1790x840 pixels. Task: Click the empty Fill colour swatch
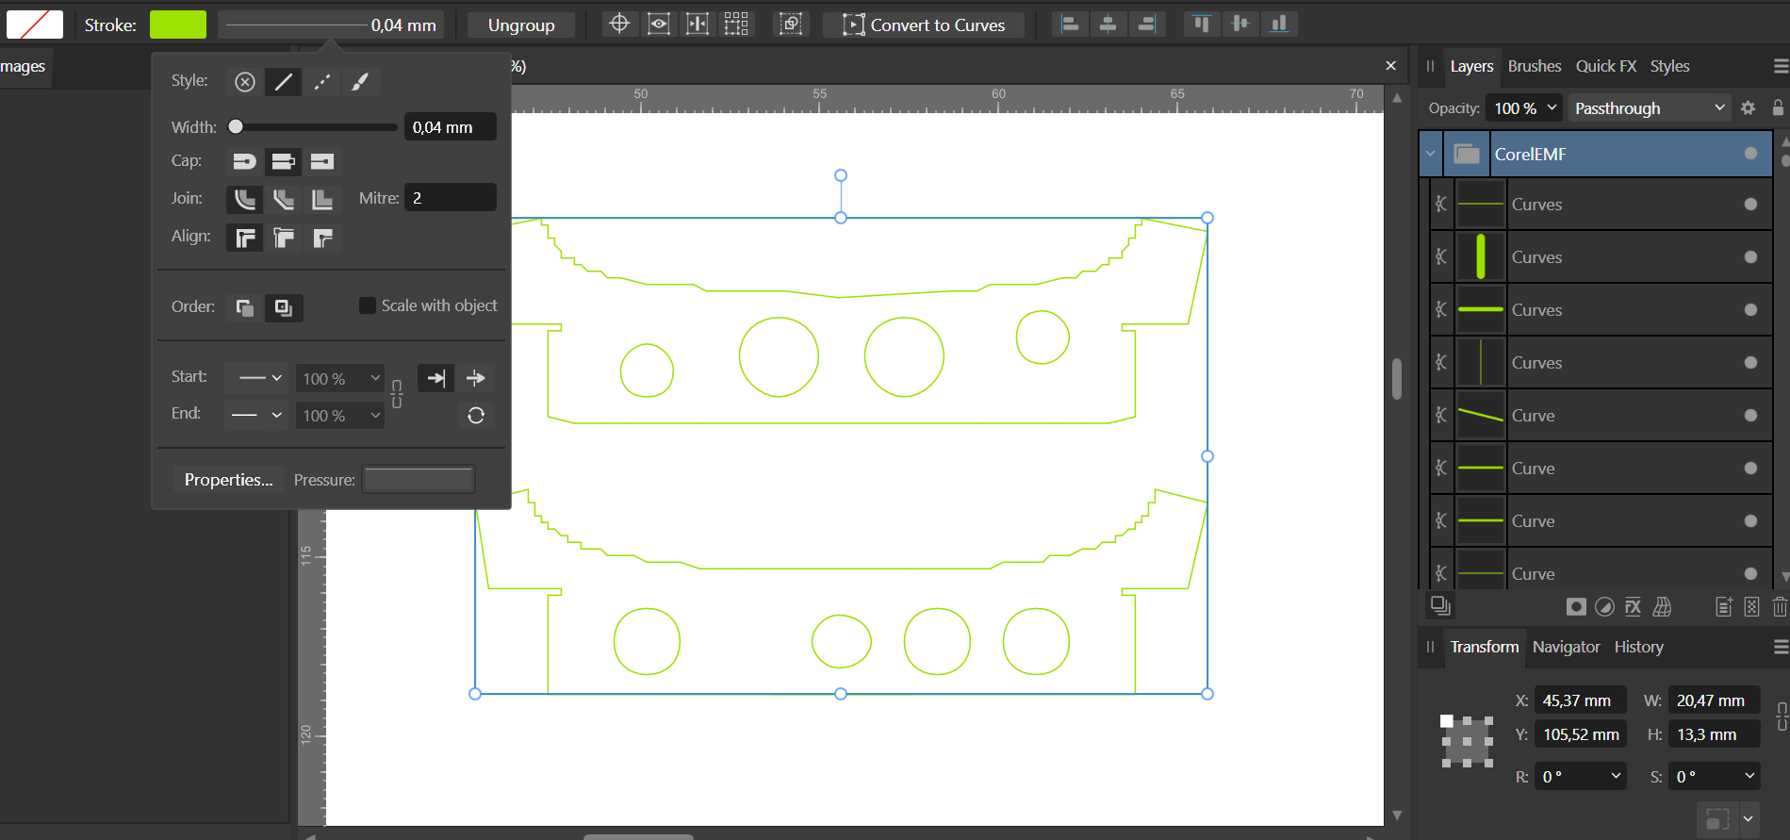35,25
